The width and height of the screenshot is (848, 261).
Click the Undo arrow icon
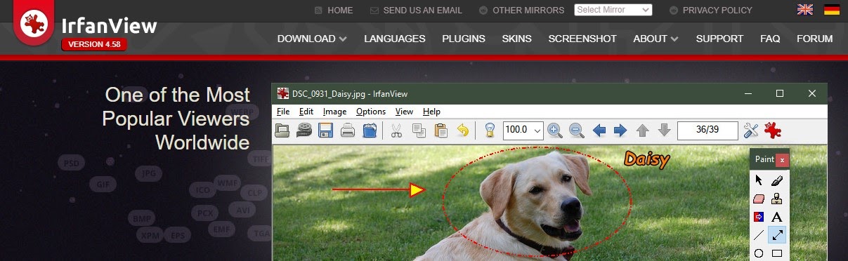point(463,130)
